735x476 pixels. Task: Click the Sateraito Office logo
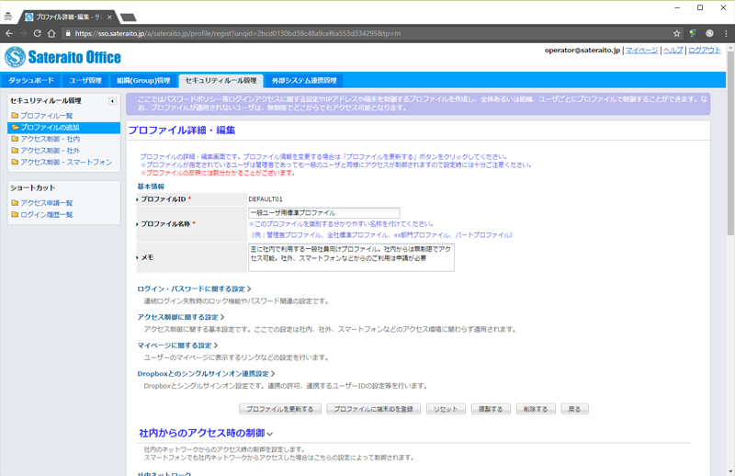62,57
